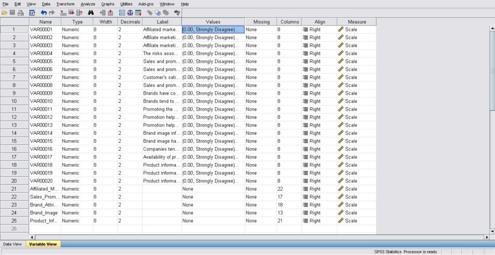Click the Use Variable Sets icon
The width and height of the screenshot is (495, 255).
[158, 13]
